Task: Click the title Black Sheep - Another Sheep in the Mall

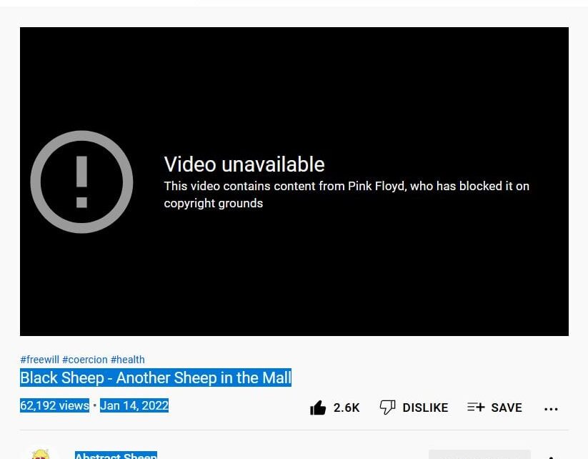Action: (x=156, y=377)
